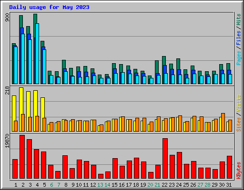Click day 31 on the x-axis

click(229, 185)
